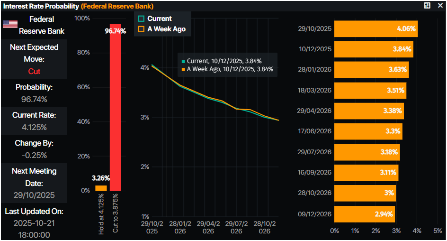447x241 pixels.
Task: Select the 16/09/2026 bar showing 3.11%
Action: point(366,173)
